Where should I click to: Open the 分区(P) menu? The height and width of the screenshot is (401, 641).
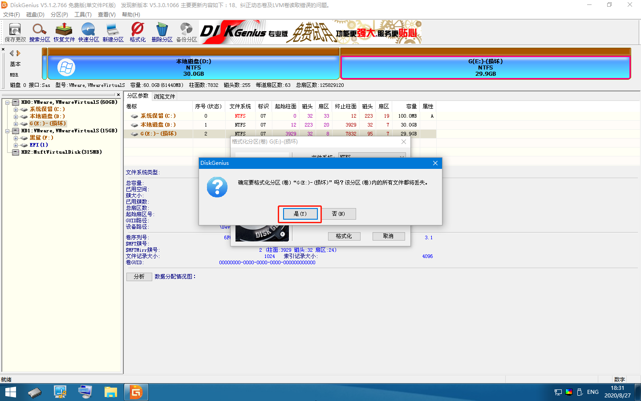(59, 15)
